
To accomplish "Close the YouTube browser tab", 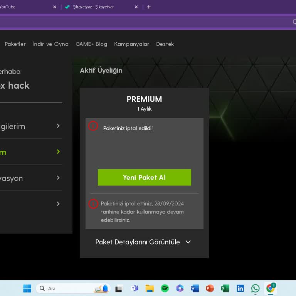I will tap(55, 7).
